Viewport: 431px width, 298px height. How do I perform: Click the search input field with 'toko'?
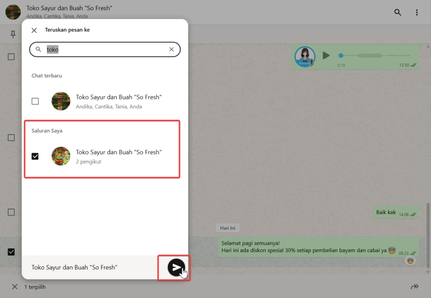point(105,50)
